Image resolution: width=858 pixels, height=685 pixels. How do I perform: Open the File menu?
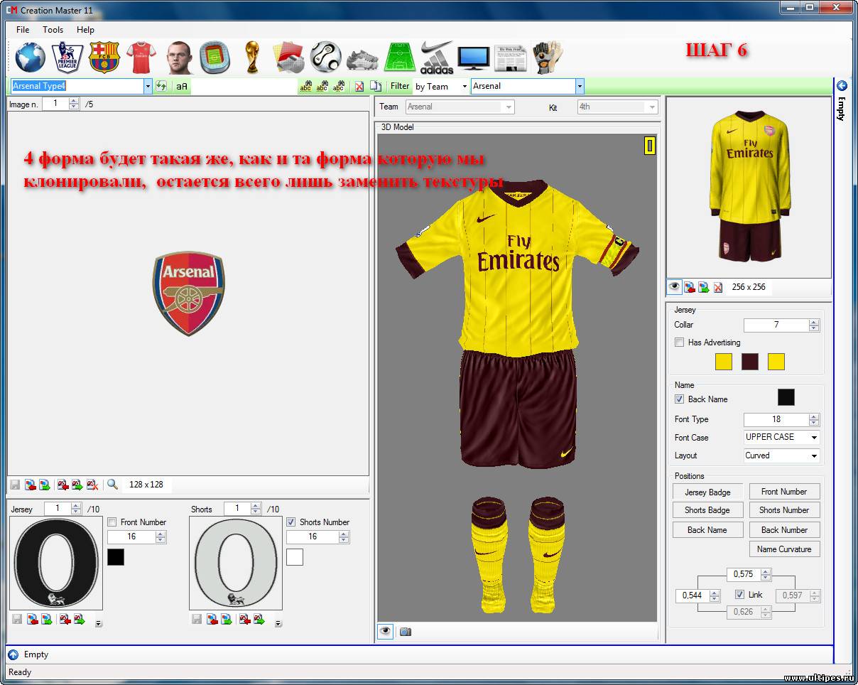23,30
